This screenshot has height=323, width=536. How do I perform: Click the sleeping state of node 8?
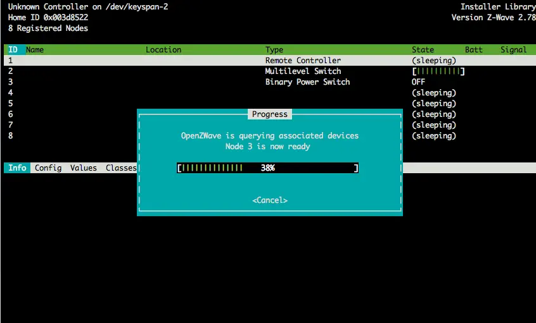434,136
